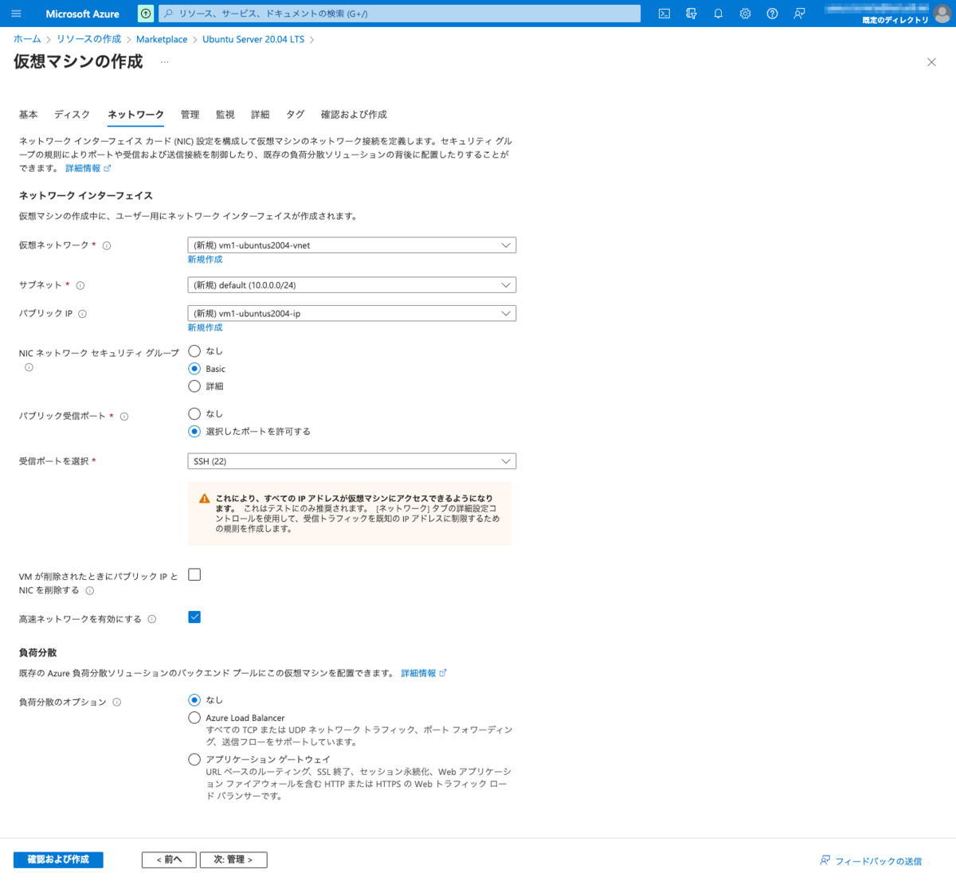Click the 確認および作成 blue button
Image resolution: width=956 pixels, height=885 pixels.
(58, 860)
